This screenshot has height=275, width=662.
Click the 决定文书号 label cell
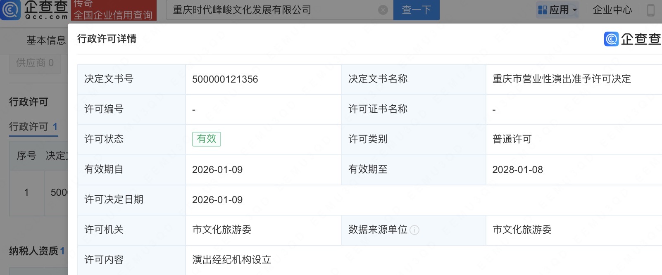click(x=131, y=79)
